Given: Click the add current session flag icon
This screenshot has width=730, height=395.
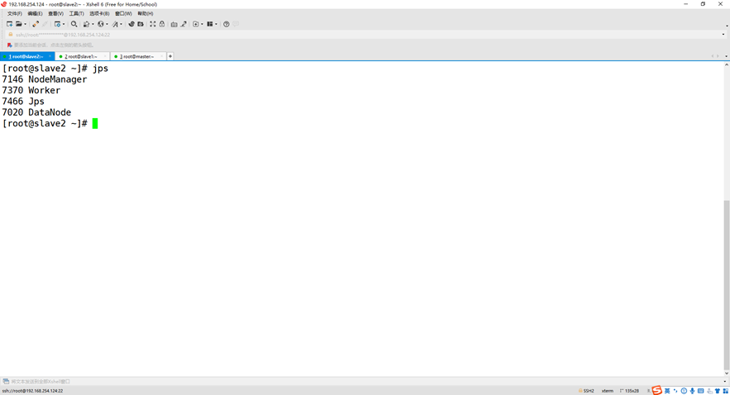Looking at the screenshot, I should [9, 45].
